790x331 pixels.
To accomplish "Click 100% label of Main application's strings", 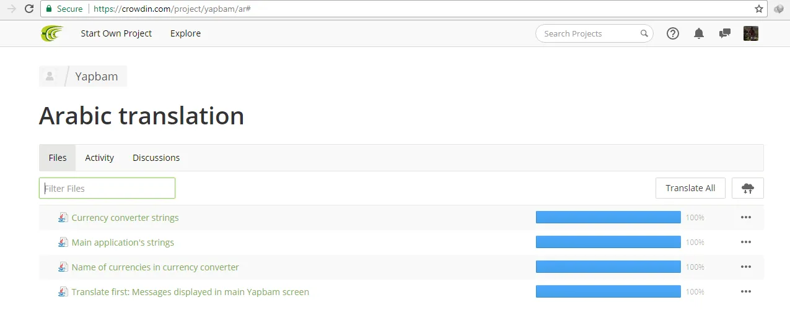I will coord(695,243).
